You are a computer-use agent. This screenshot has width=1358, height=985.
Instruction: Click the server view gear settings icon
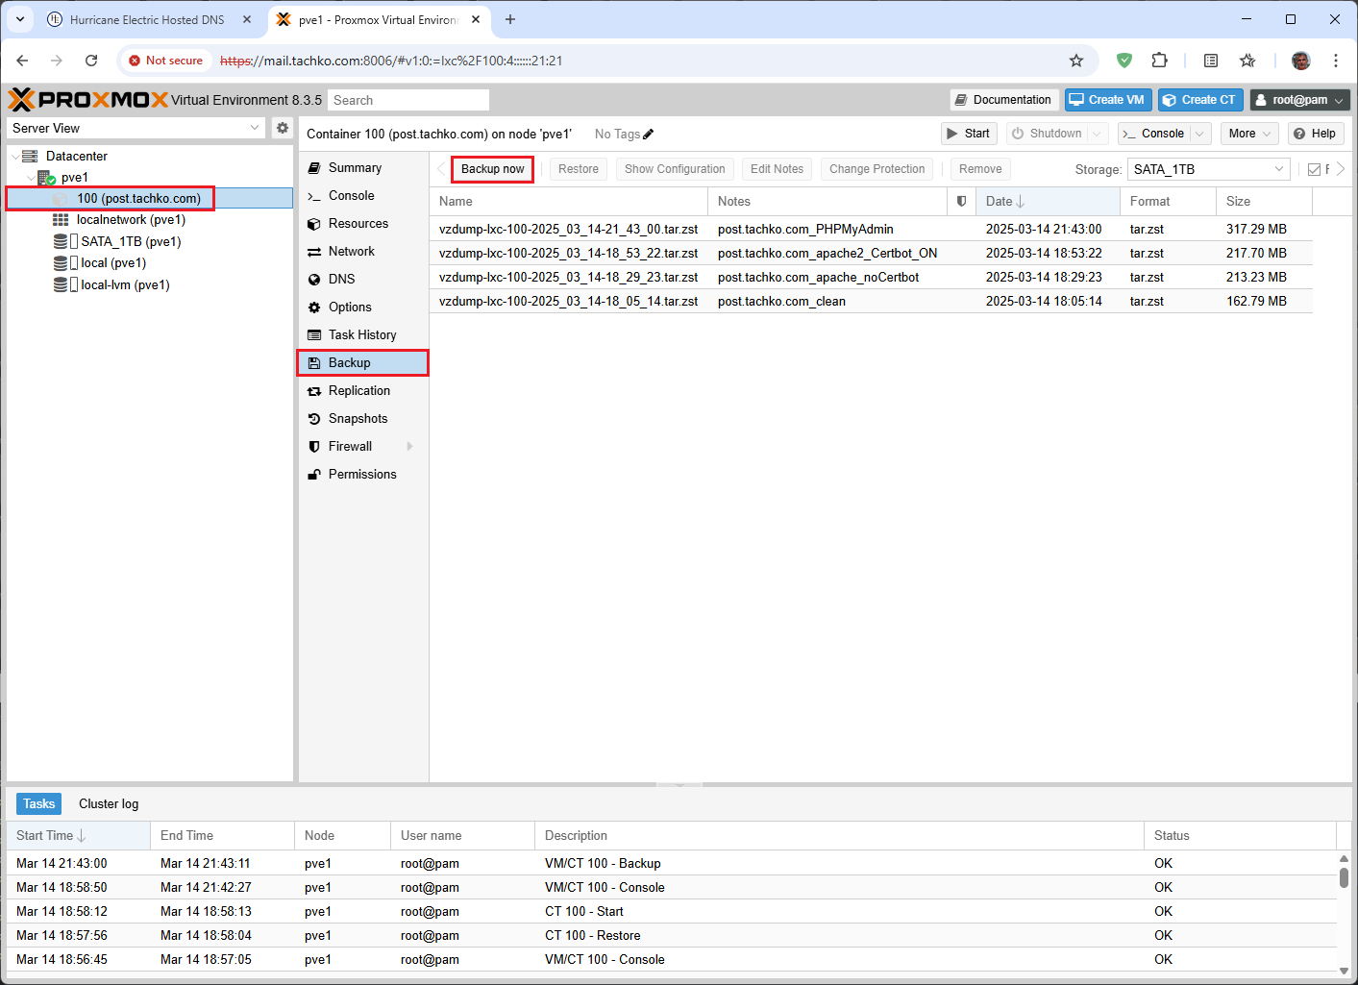[282, 128]
